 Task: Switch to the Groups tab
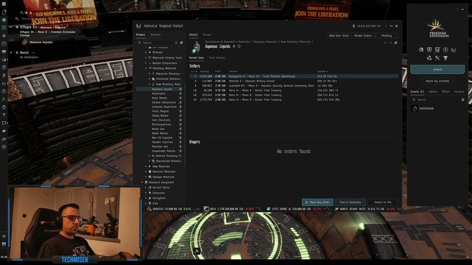pyautogui.click(x=207, y=35)
